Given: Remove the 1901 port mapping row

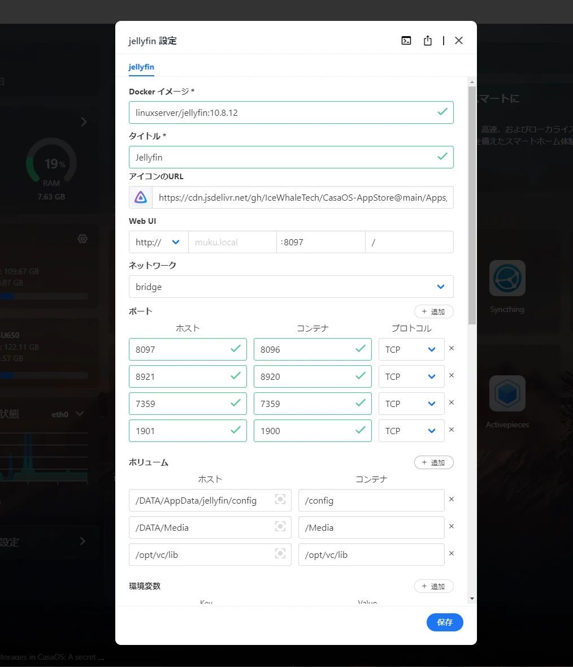Looking at the screenshot, I should tap(452, 430).
